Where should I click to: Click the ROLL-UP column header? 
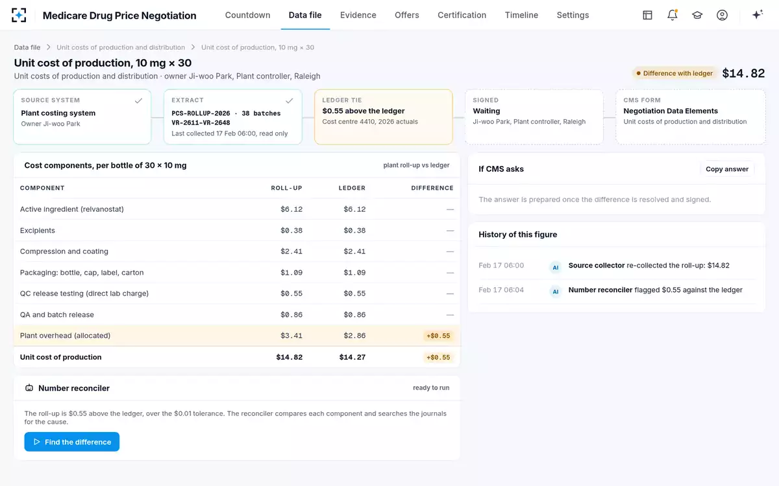[x=286, y=188]
